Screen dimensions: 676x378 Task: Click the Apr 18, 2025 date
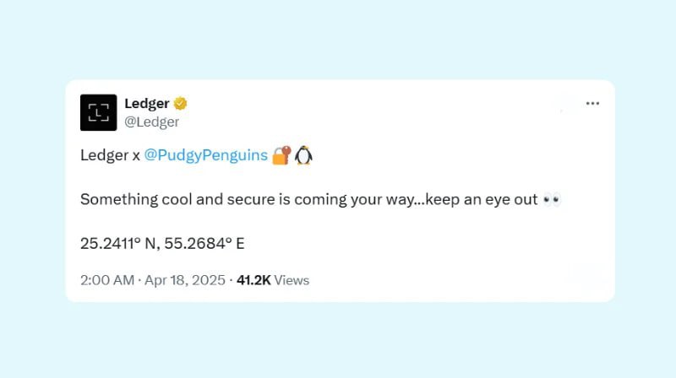[x=184, y=280]
